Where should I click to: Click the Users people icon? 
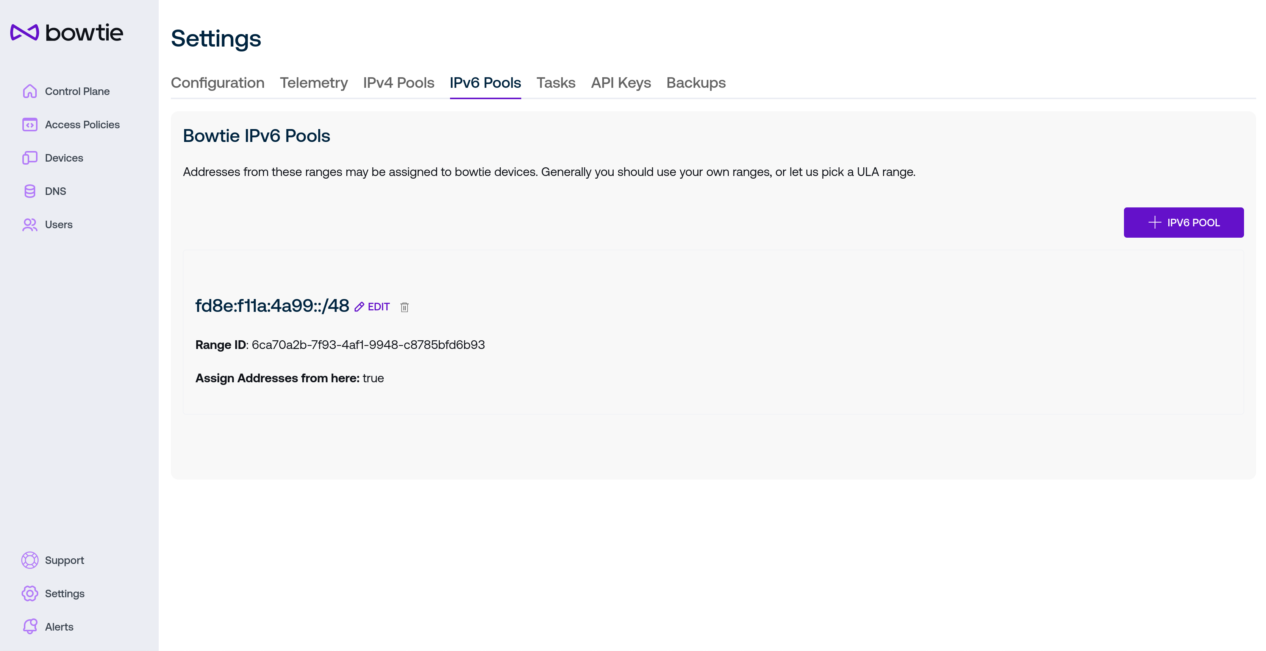pyautogui.click(x=30, y=224)
